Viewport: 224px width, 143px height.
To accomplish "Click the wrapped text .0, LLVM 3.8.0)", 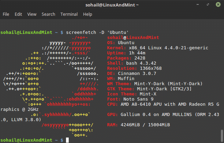I will tap(21, 120).
